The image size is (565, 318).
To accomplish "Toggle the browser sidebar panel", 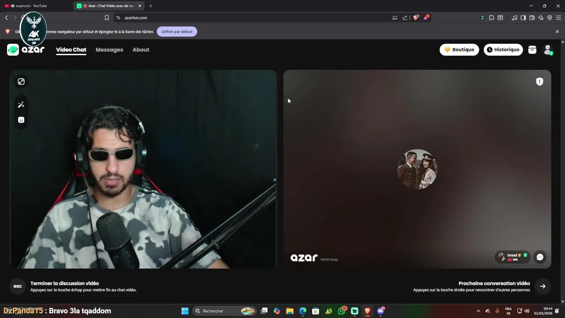I will pyautogui.click(x=523, y=18).
